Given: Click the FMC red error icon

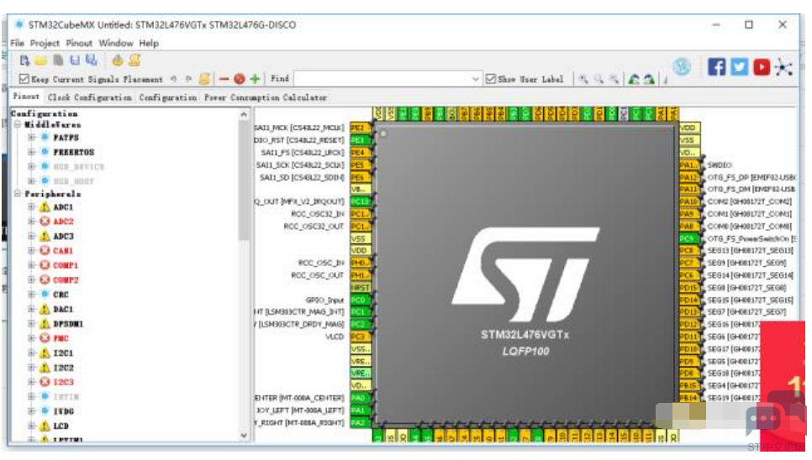Looking at the screenshot, I should click(x=45, y=338).
